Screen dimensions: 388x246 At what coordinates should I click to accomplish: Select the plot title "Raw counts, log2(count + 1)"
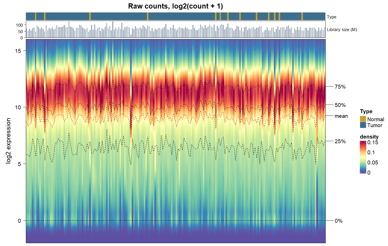tap(176, 6)
